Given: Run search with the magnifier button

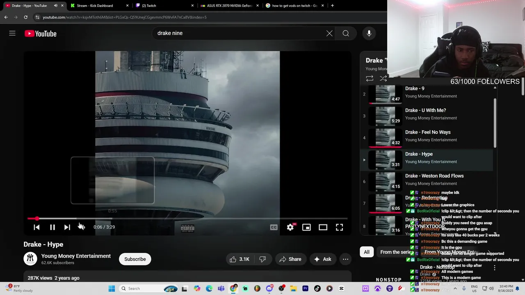Looking at the screenshot, I should pos(346,33).
